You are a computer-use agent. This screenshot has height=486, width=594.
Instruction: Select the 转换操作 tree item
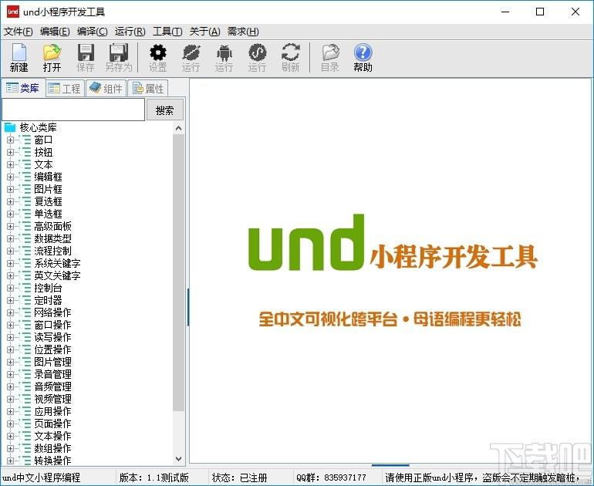coord(52,461)
